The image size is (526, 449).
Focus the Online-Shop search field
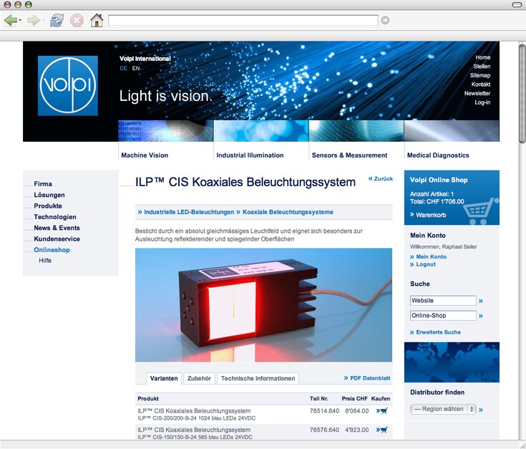point(443,315)
